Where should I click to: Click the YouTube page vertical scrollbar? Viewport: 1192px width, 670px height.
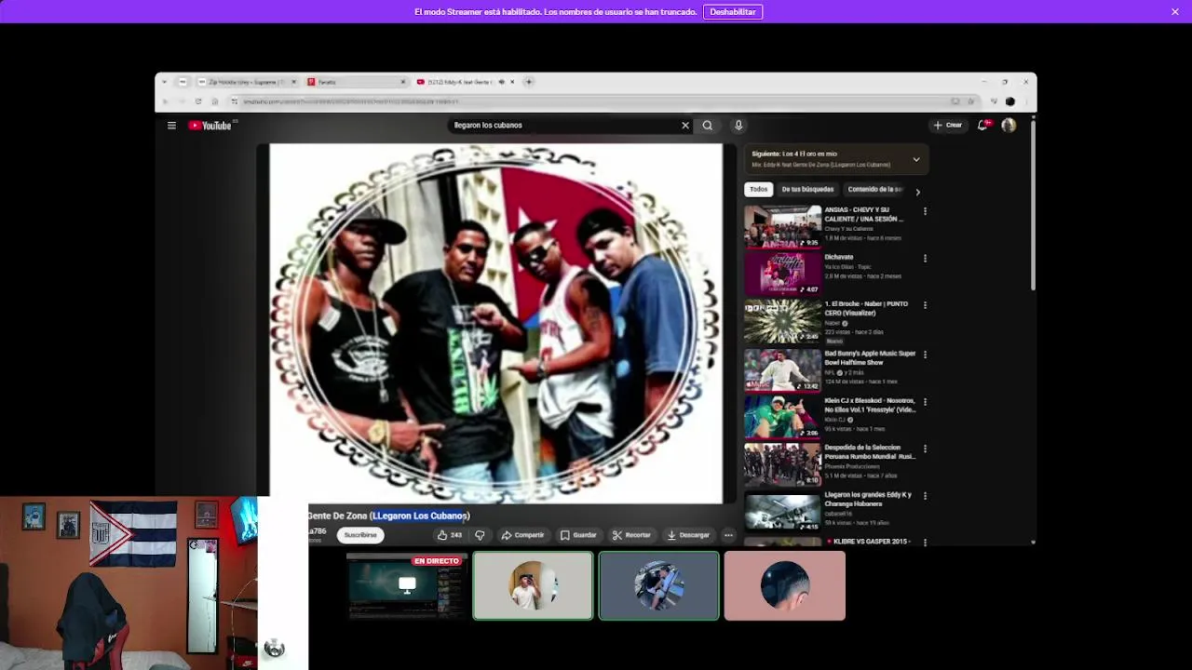[1033, 205]
